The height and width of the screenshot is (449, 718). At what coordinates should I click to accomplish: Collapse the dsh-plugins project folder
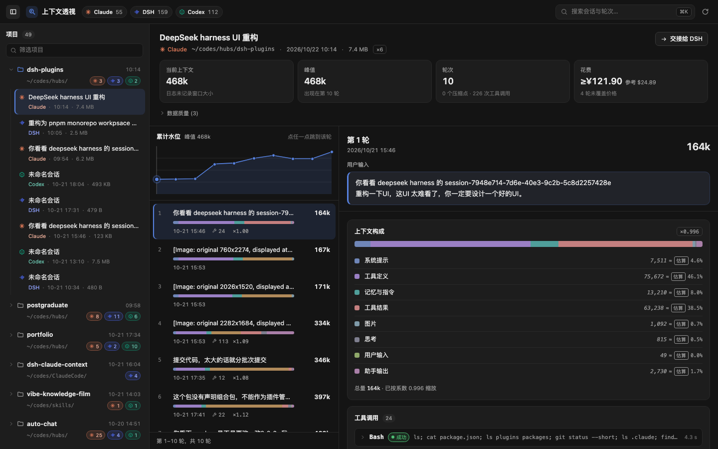[11, 70]
